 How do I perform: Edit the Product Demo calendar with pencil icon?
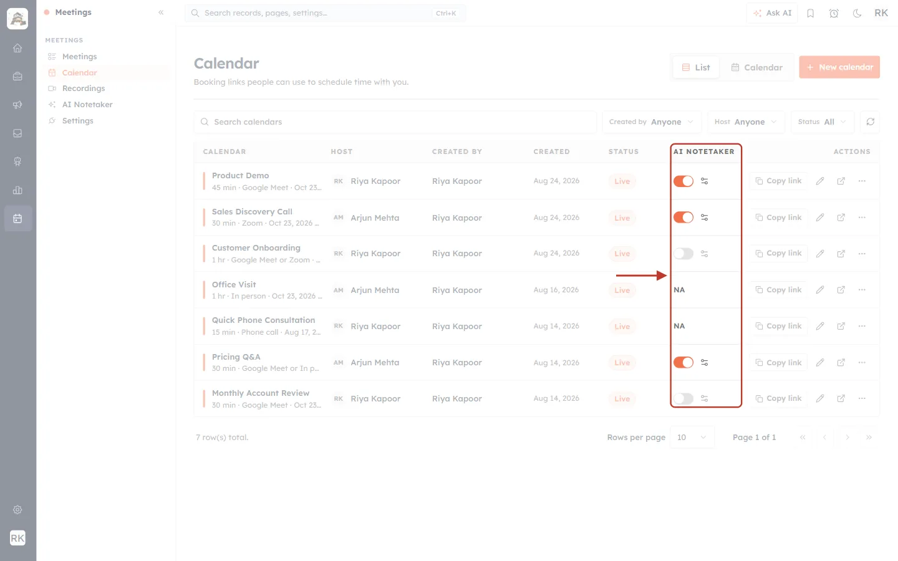pos(820,181)
